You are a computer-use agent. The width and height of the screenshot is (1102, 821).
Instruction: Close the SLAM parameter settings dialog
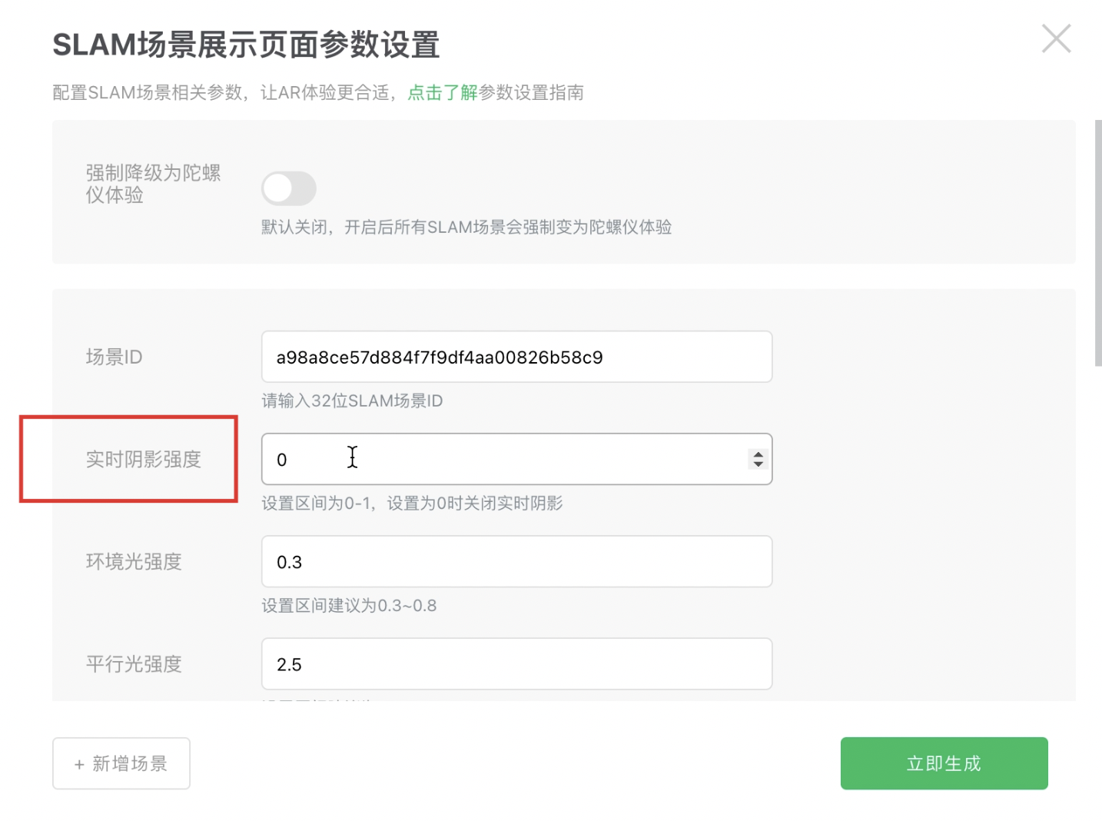pos(1056,38)
